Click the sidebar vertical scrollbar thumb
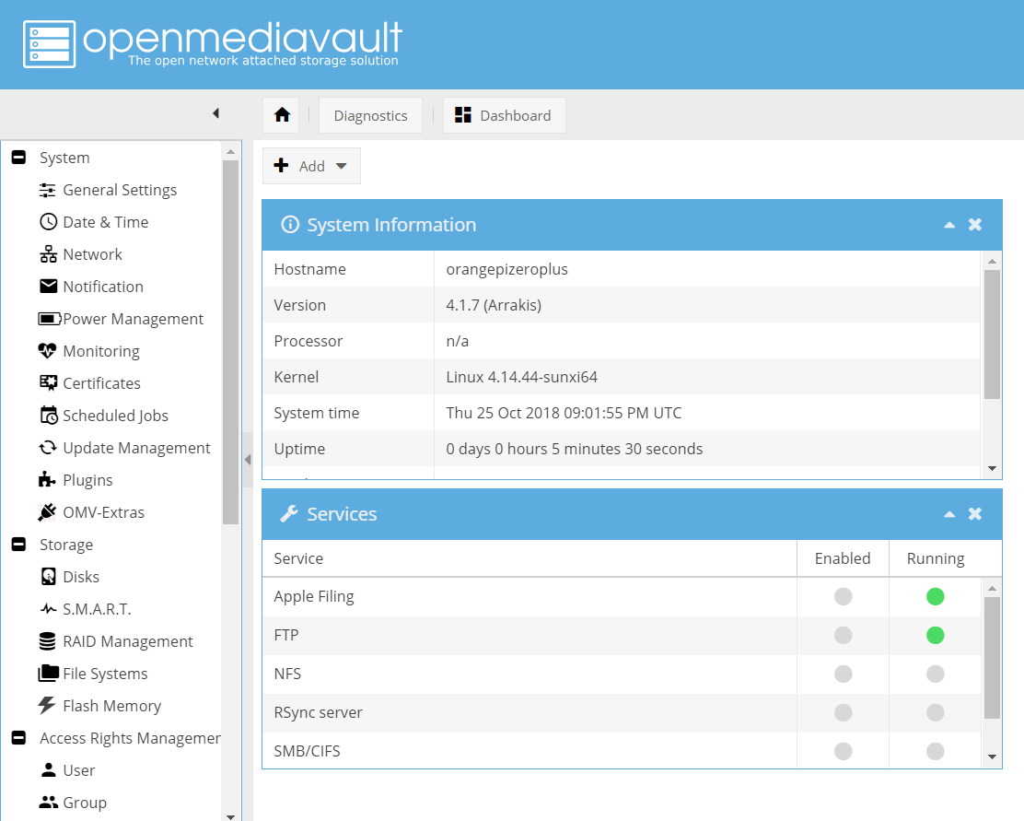1024x821 pixels. [230, 341]
